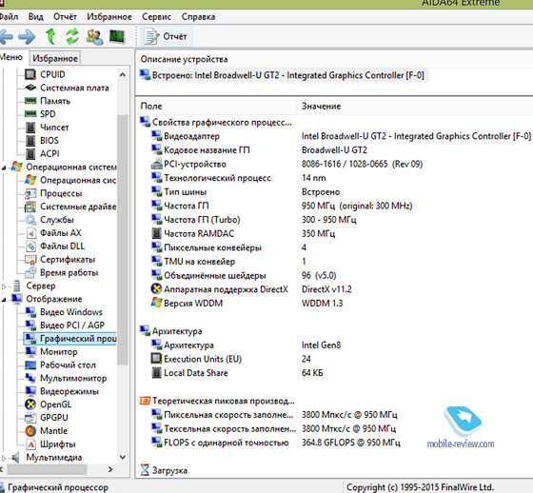Switch to the Избранное sidebar tab
Viewport: 533px width, 493px height.
(55, 58)
